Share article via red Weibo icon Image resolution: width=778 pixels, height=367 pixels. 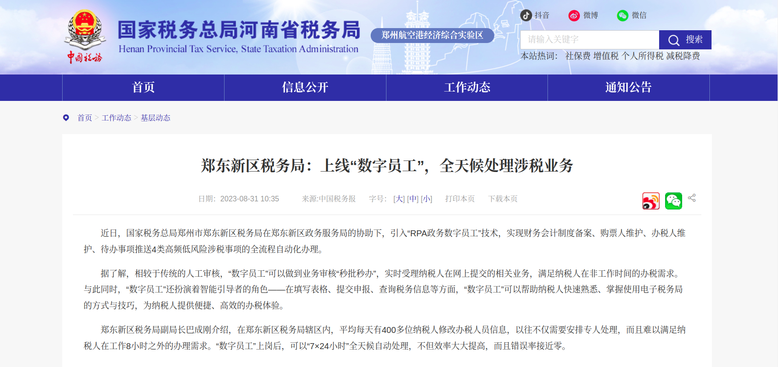tap(651, 201)
